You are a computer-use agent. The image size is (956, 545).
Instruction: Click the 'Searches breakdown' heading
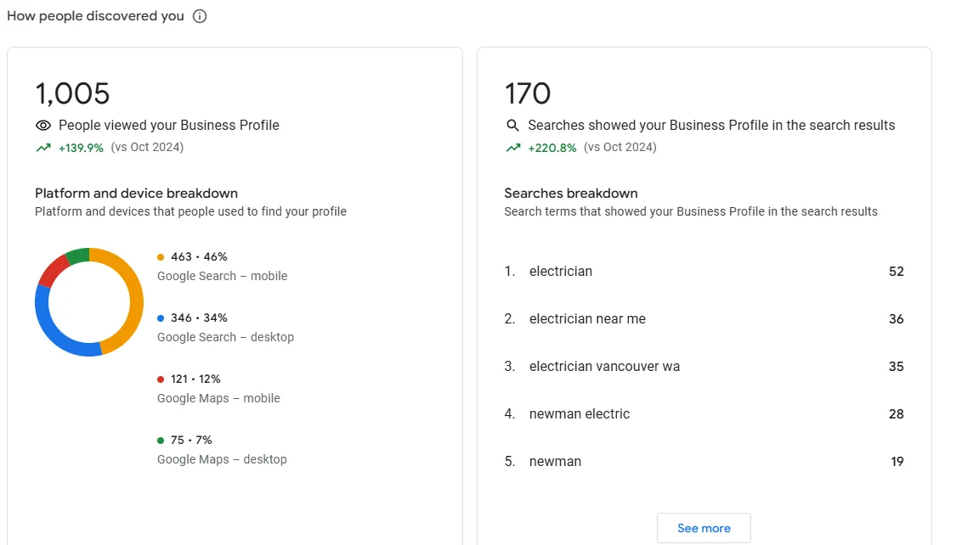click(571, 193)
